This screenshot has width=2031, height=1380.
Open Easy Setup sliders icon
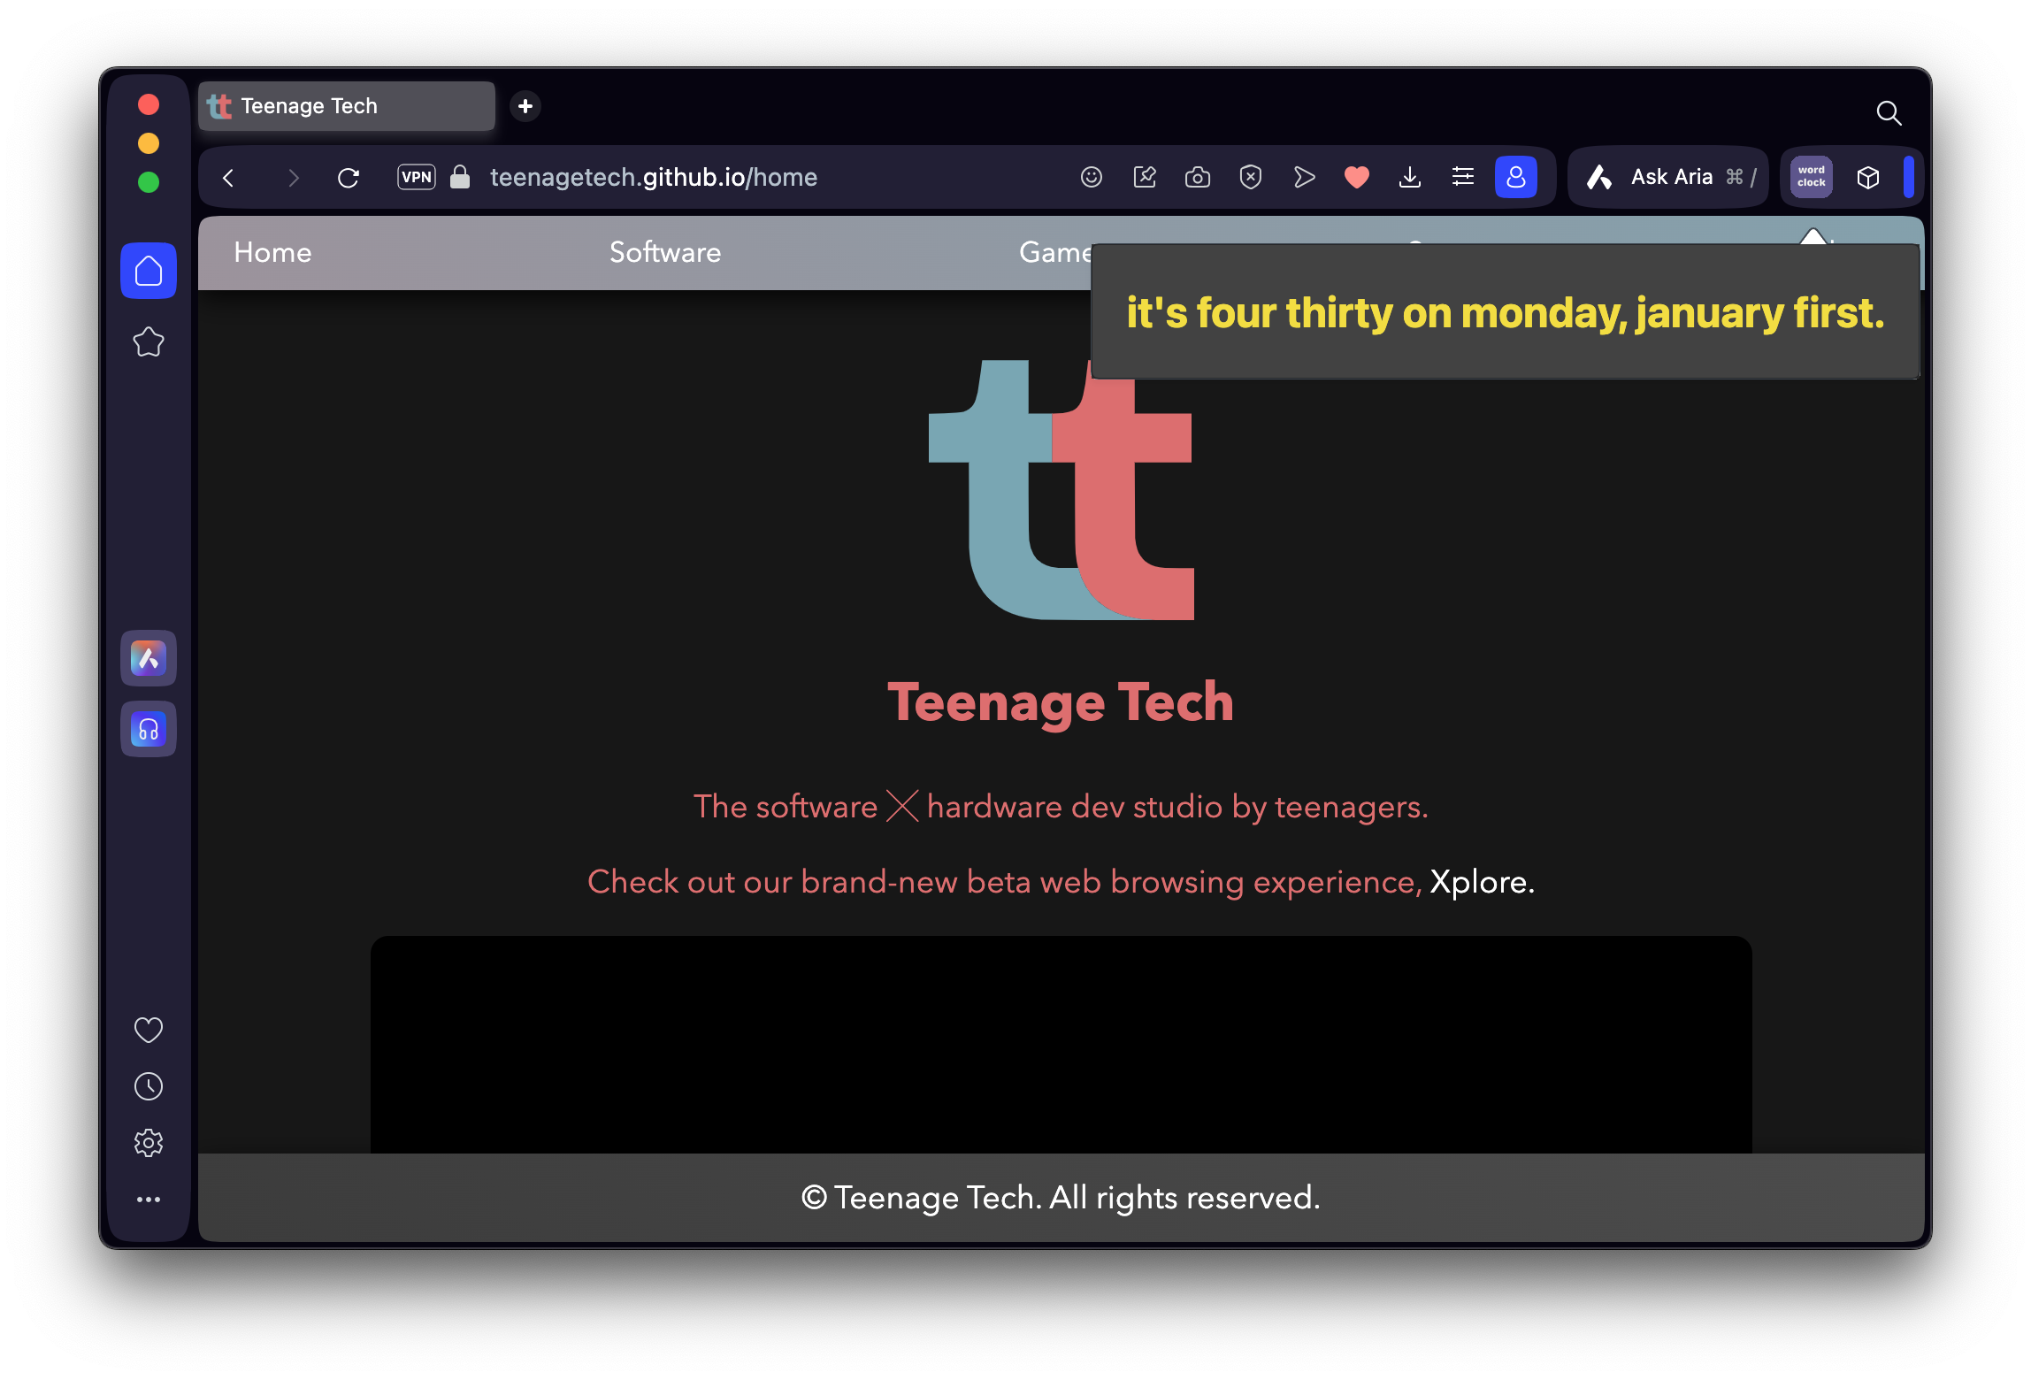(x=1463, y=177)
